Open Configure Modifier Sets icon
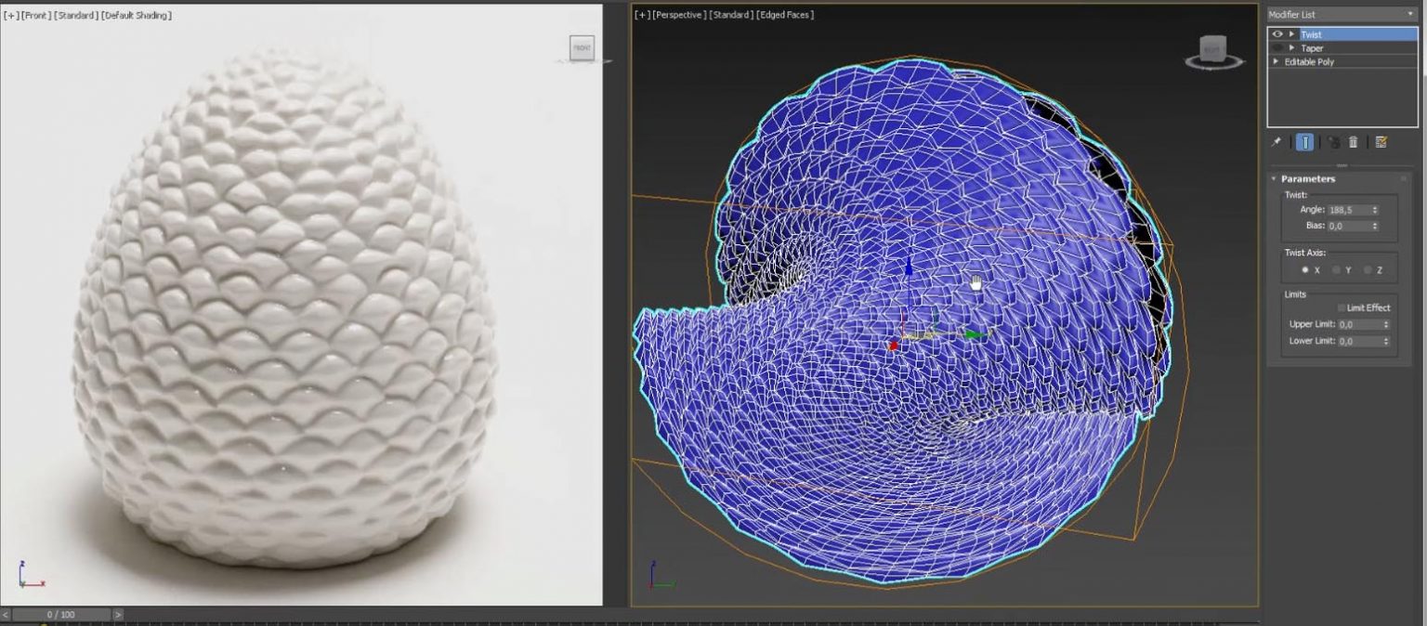This screenshot has width=1427, height=626. coord(1381,142)
